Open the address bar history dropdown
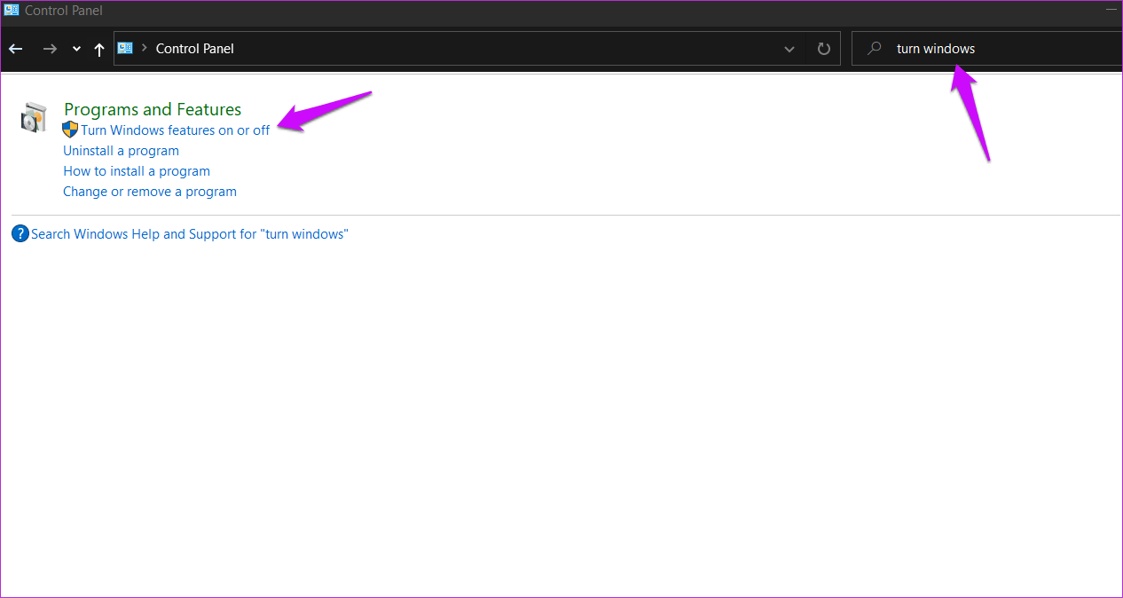This screenshot has height=598, width=1123. (x=789, y=49)
